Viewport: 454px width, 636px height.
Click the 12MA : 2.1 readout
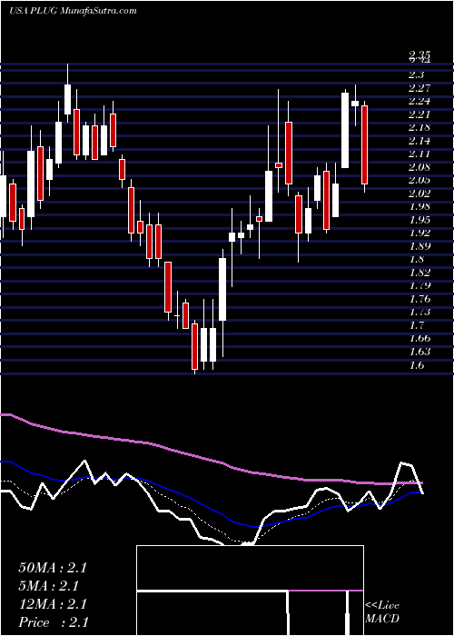[x=53, y=604]
